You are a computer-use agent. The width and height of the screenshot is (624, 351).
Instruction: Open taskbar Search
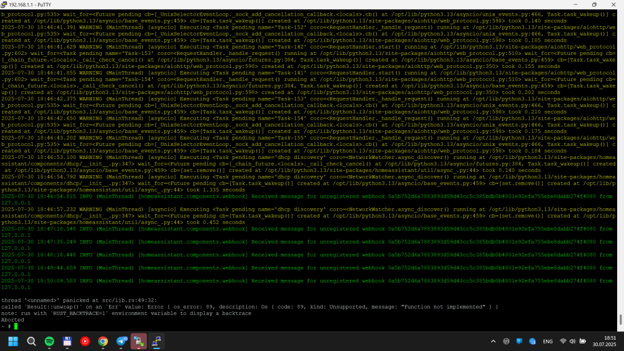[x=31, y=342]
